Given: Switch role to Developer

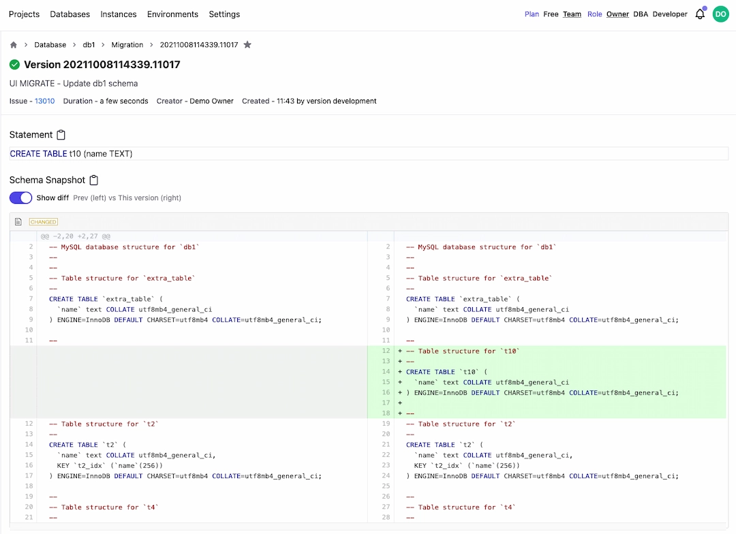Looking at the screenshot, I should click(670, 14).
